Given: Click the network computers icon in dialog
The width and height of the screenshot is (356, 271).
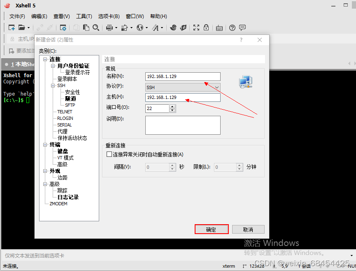Looking at the screenshot, I should [x=246, y=82].
